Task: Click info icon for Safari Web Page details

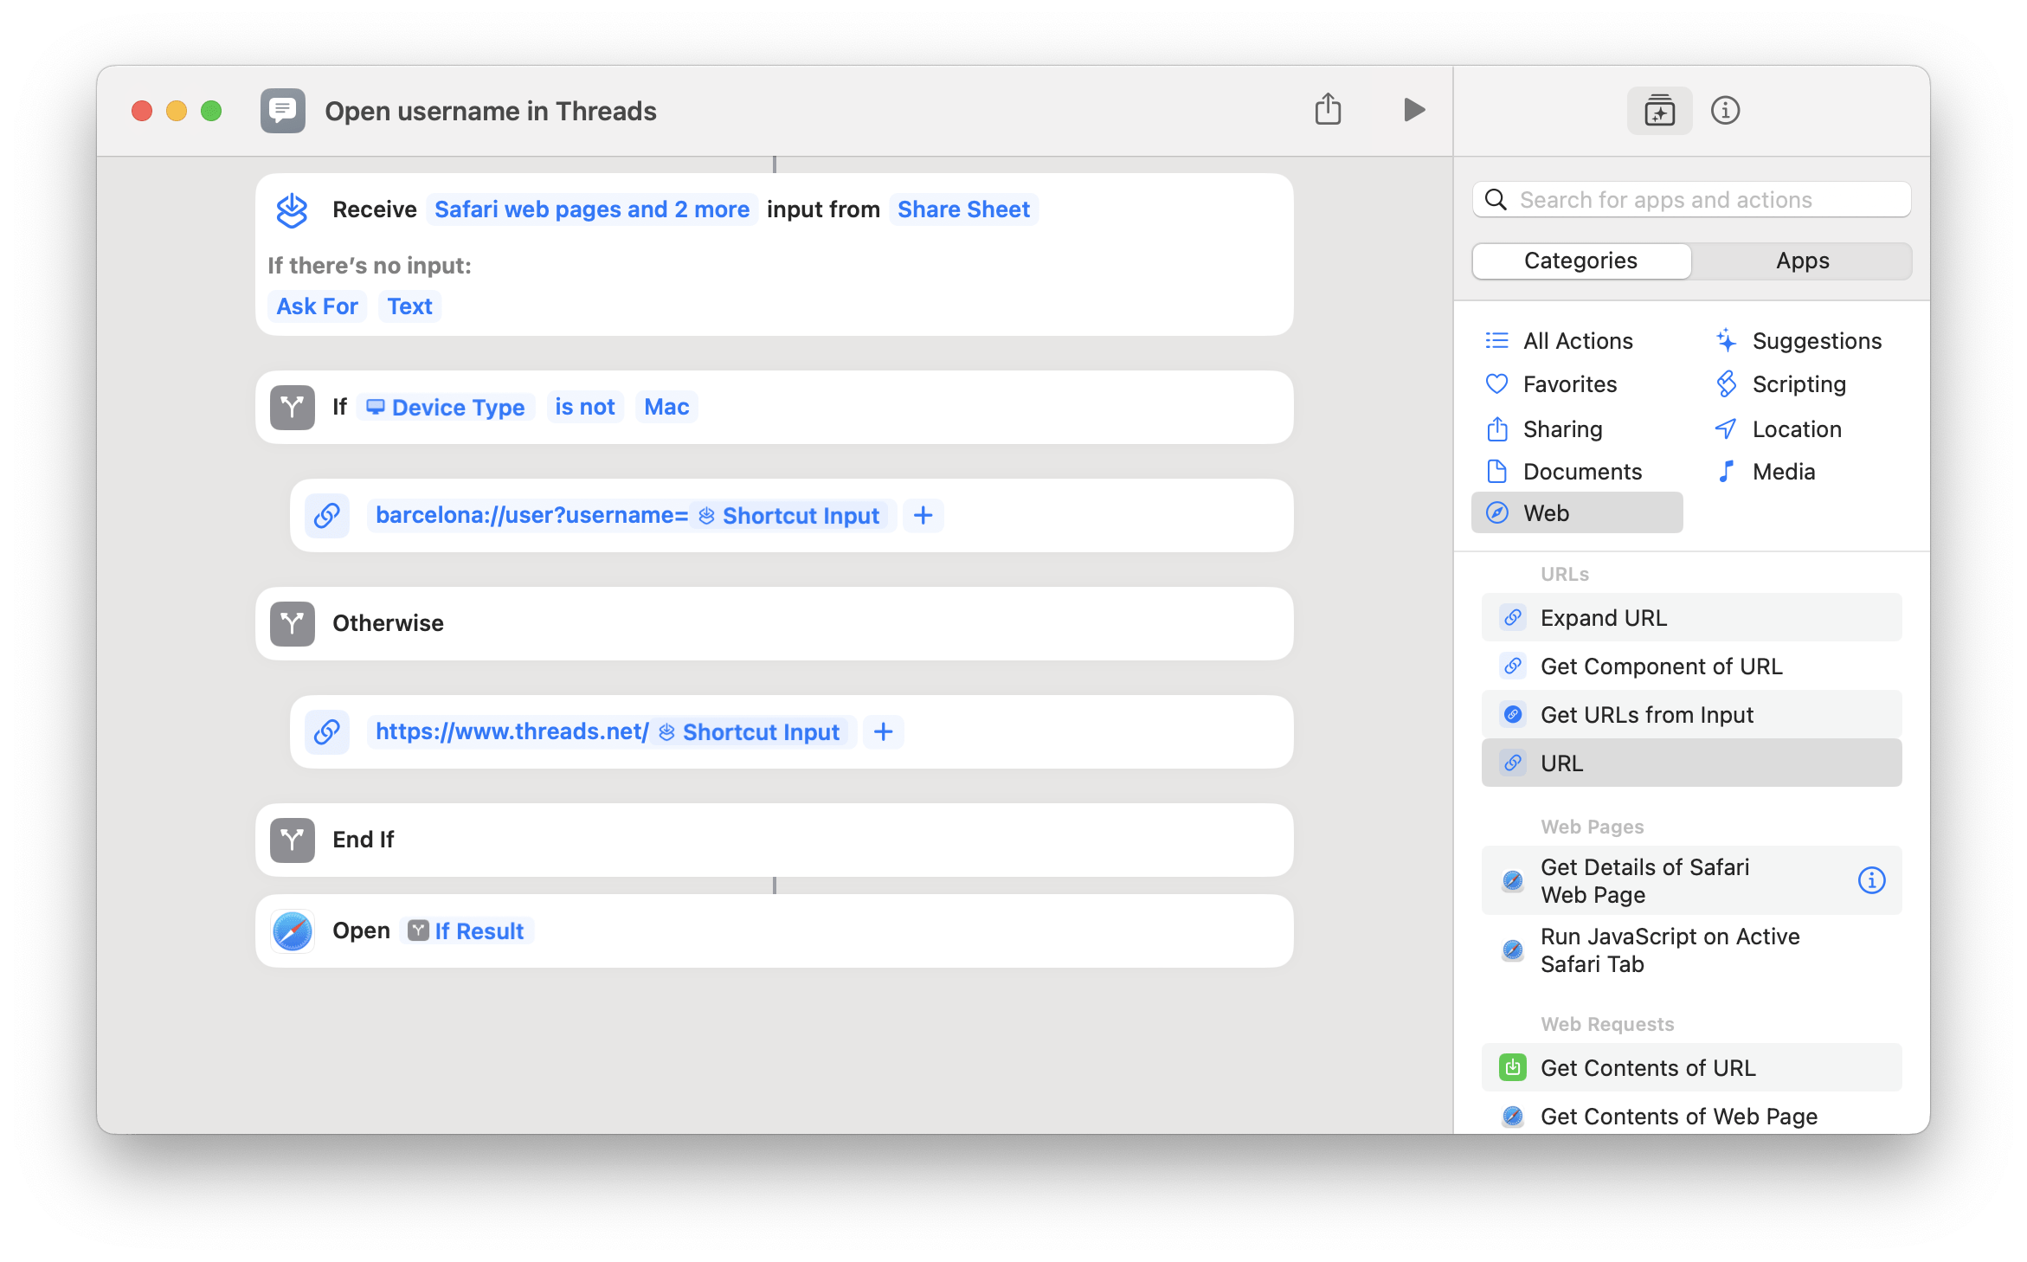Action: (1871, 880)
